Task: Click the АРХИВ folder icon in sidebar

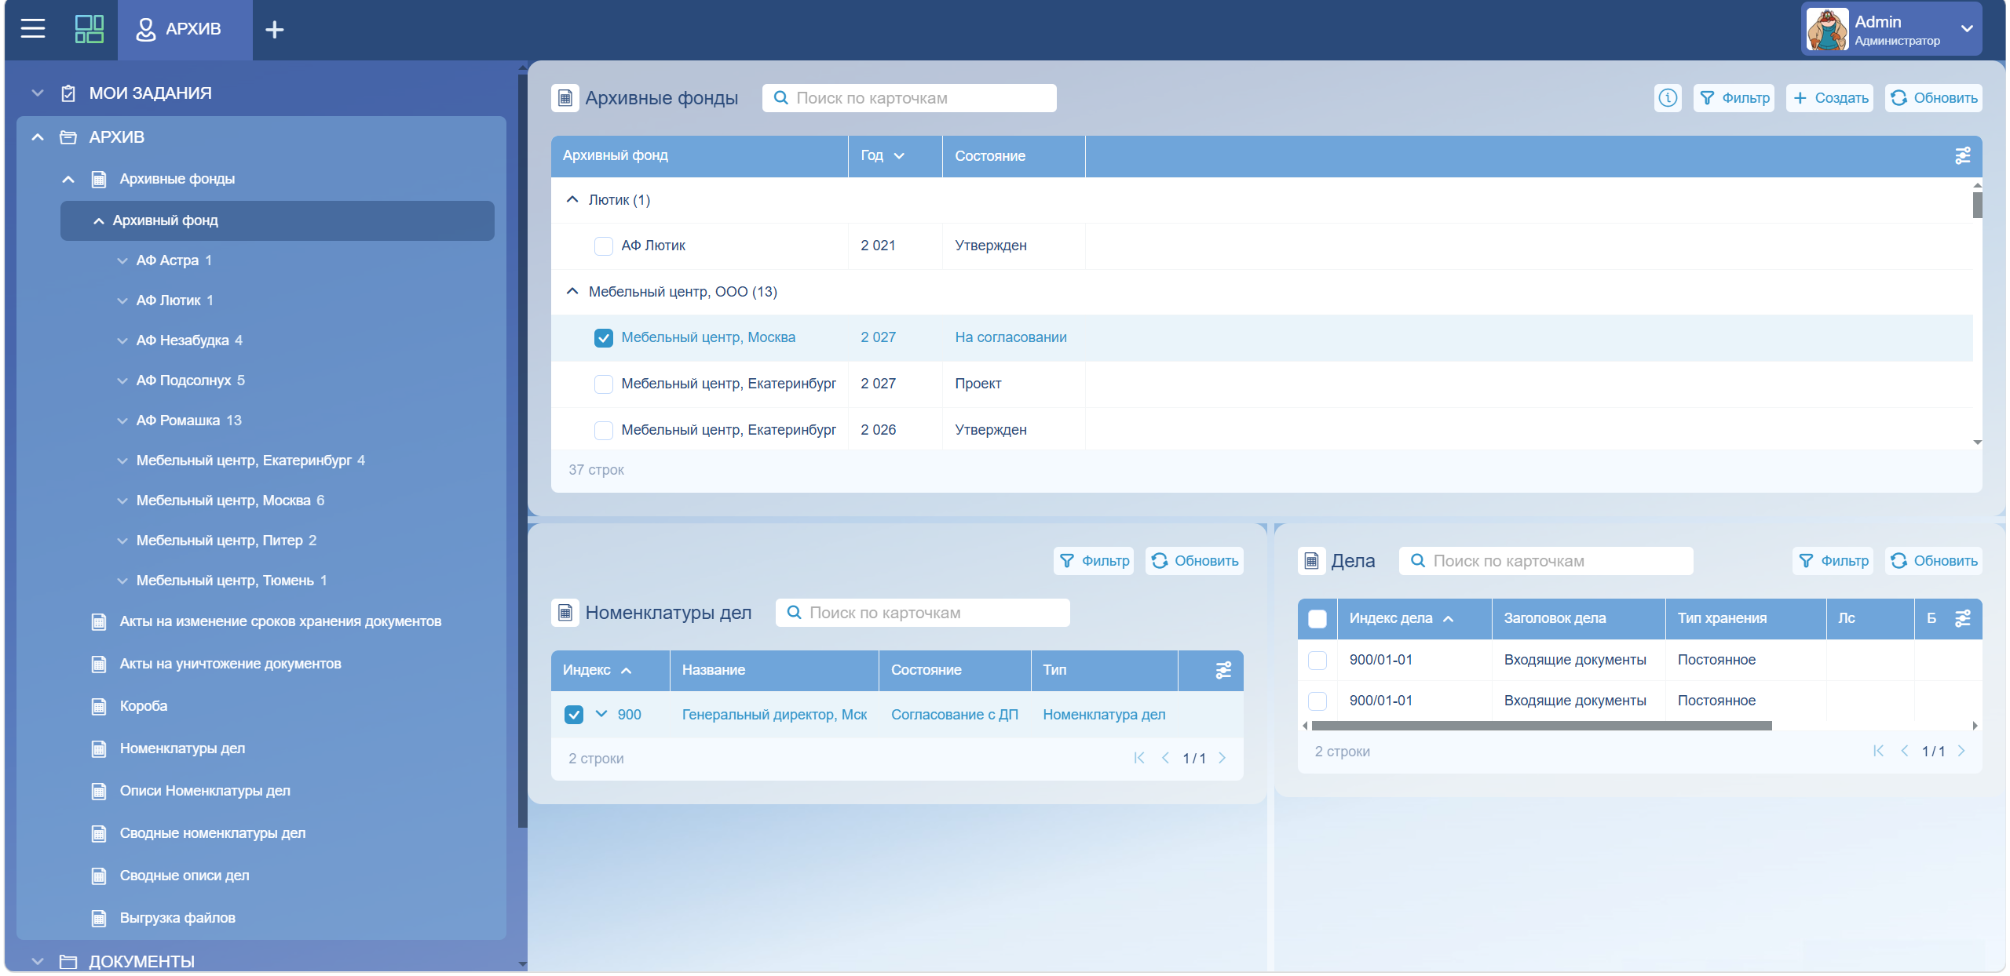Action: click(68, 137)
